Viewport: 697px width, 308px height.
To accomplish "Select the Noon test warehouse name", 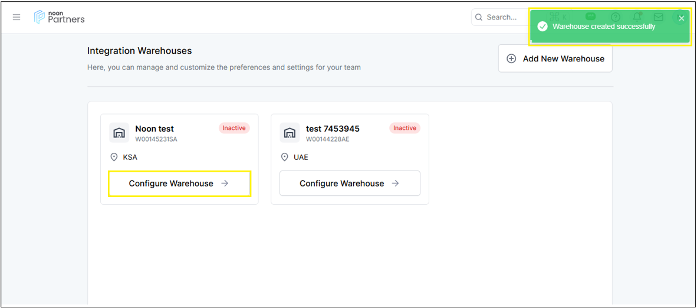I will [x=154, y=129].
